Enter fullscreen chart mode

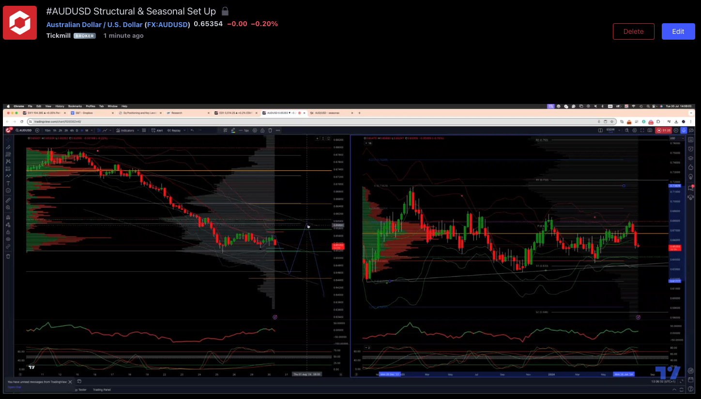point(642,130)
